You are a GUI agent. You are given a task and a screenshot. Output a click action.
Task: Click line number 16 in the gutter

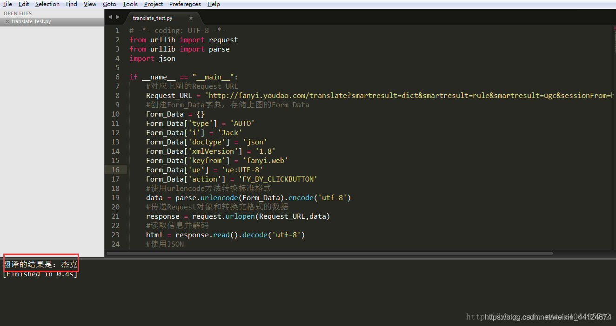point(115,170)
